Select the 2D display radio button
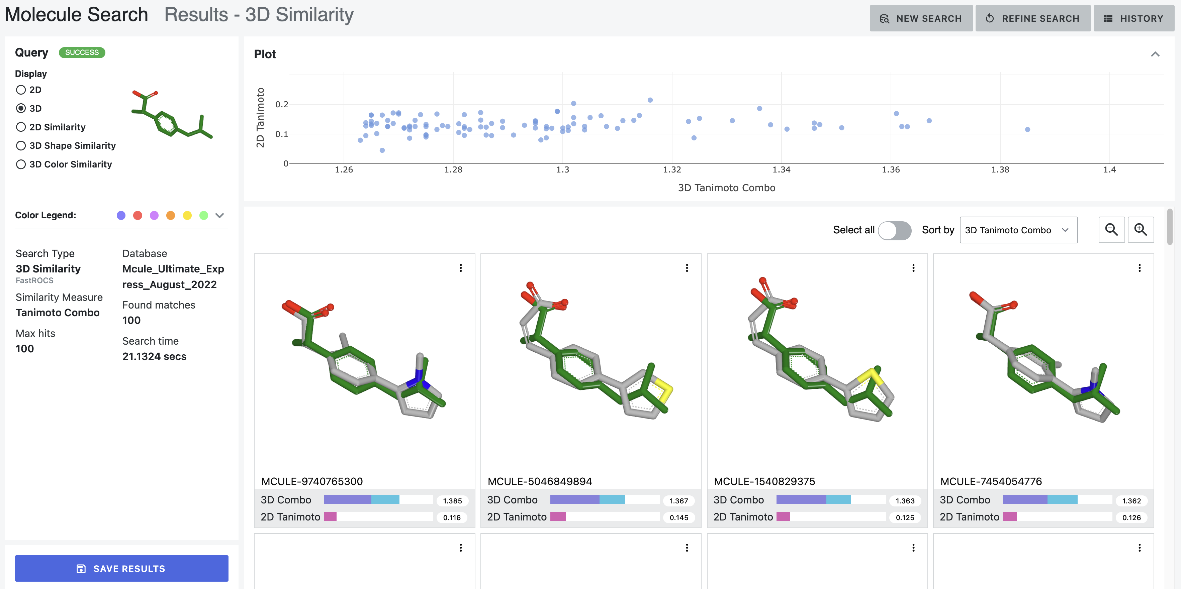This screenshot has width=1181, height=589. pos(21,90)
